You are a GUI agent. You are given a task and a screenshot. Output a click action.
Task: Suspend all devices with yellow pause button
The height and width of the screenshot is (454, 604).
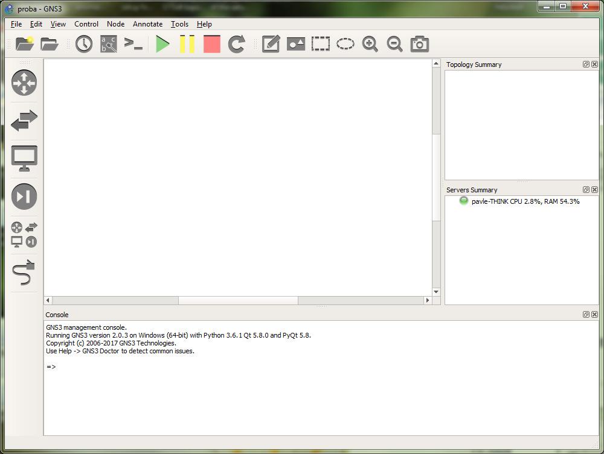[x=187, y=44]
